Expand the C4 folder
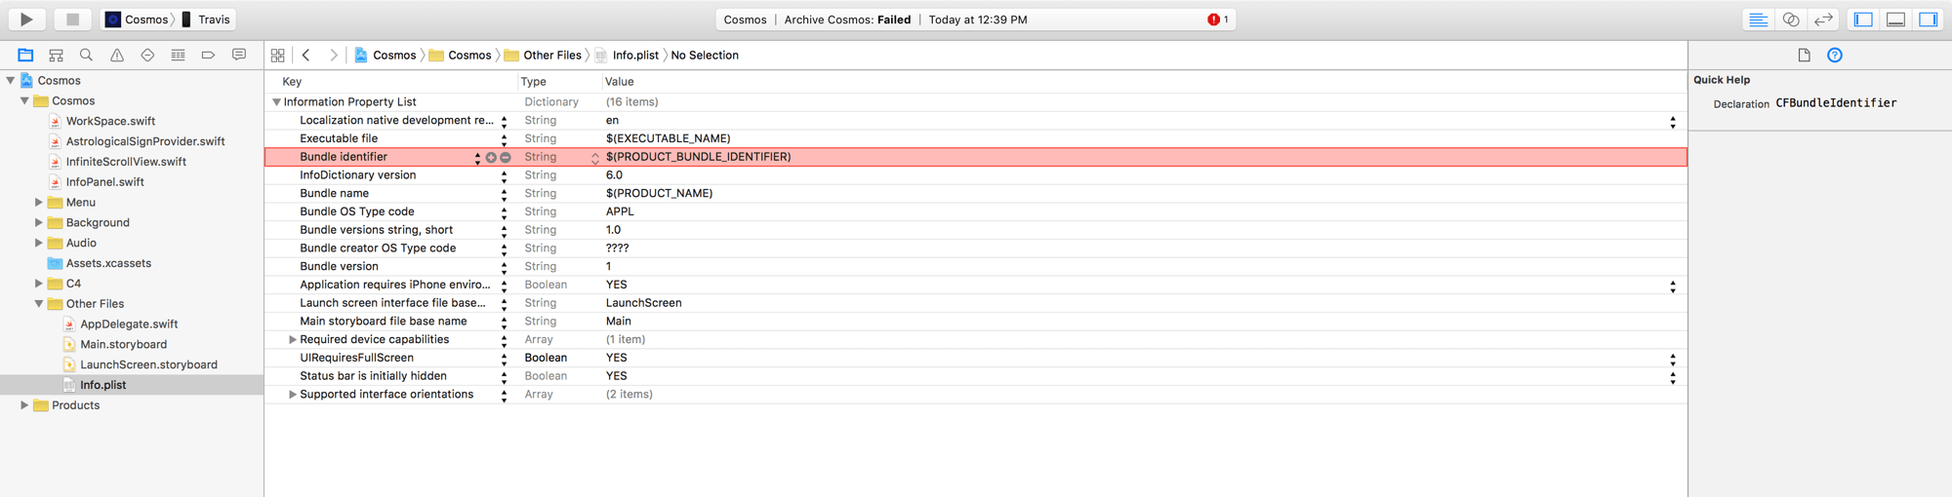This screenshot has height=497, width=1952. click(39, 284)
